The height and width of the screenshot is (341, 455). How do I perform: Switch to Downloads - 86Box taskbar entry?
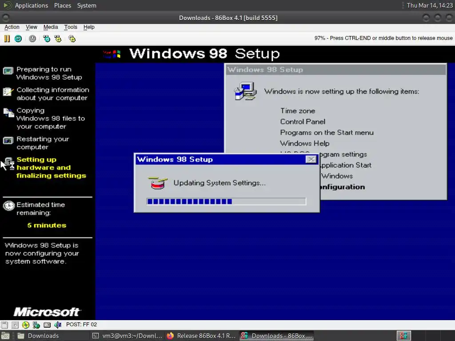pos(276,336)
